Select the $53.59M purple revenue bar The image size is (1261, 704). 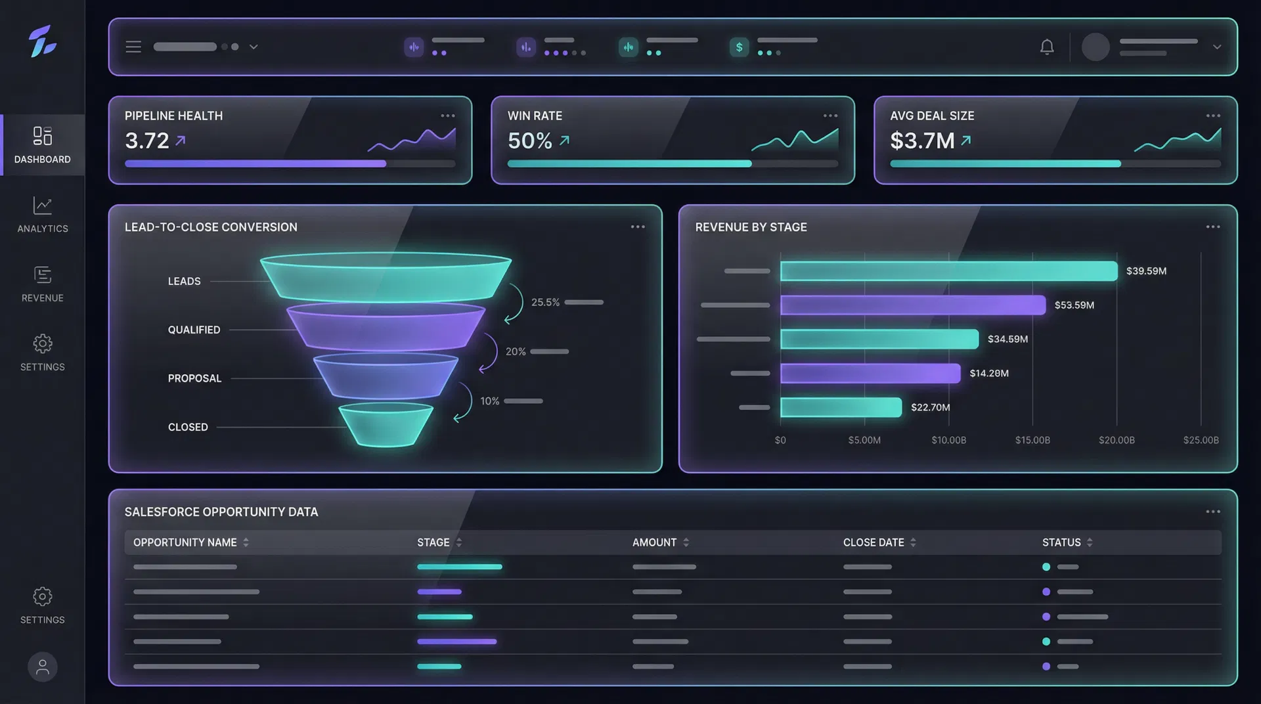(x=912, y=305)
